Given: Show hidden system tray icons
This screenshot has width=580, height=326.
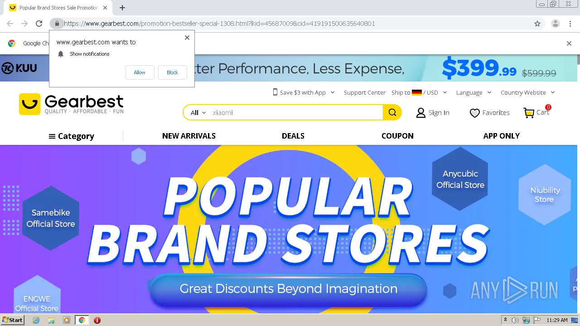Looking at the screenshot, I should point(505,320).
